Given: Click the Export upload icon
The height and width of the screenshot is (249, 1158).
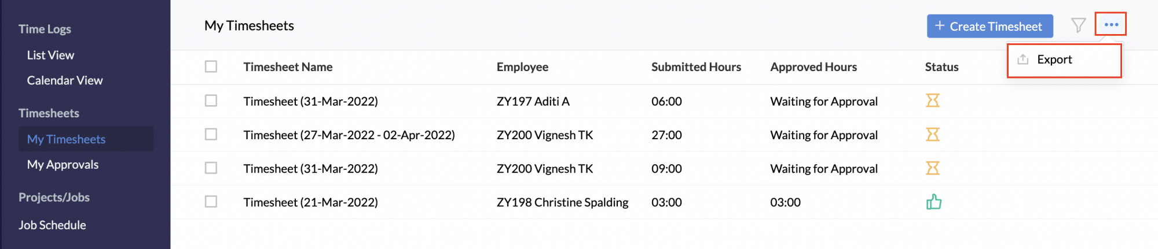Looking at the screenshot, I should 1023,60.
